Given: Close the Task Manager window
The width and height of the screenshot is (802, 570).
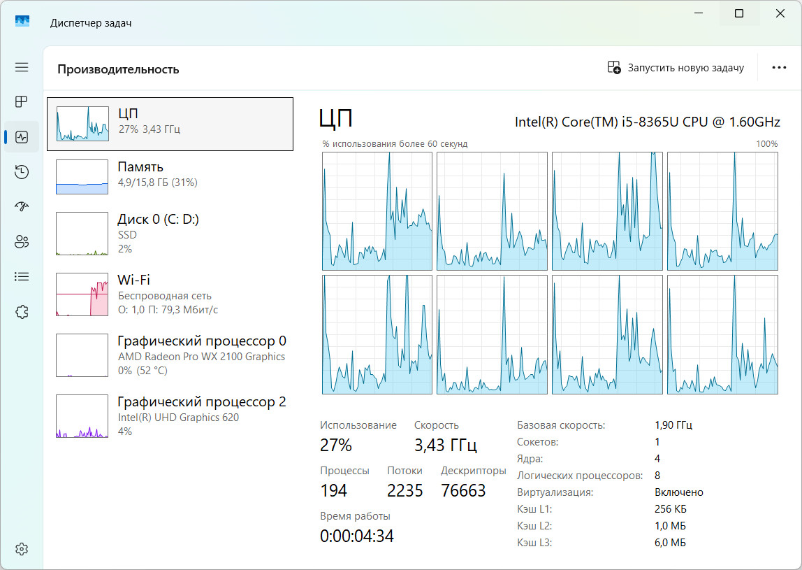Looking at the screenshot, I should coord(780,13).
